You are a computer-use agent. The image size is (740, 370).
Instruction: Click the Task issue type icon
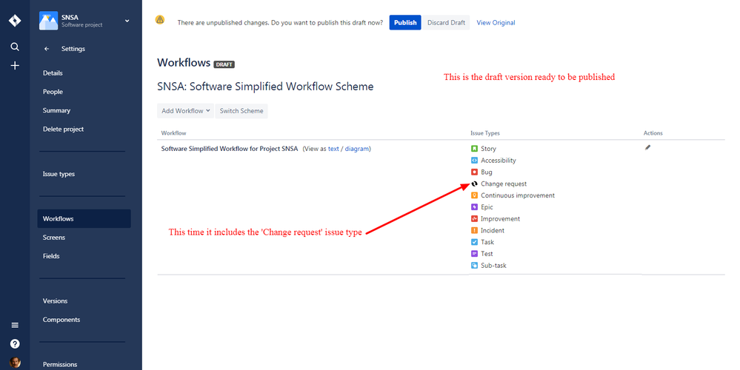point(474,242)
